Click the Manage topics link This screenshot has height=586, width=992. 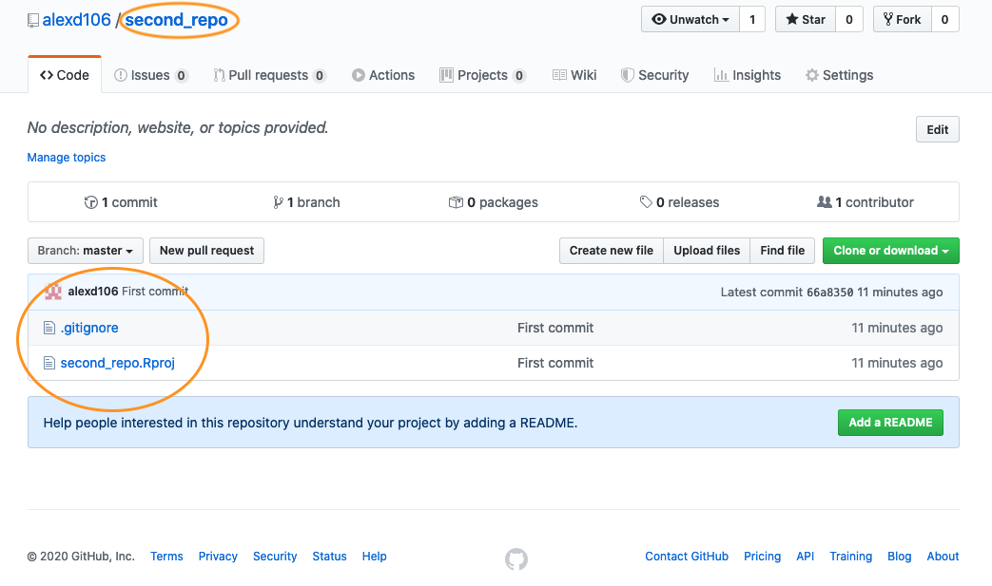pyautogui.click(x=67, y=158)
